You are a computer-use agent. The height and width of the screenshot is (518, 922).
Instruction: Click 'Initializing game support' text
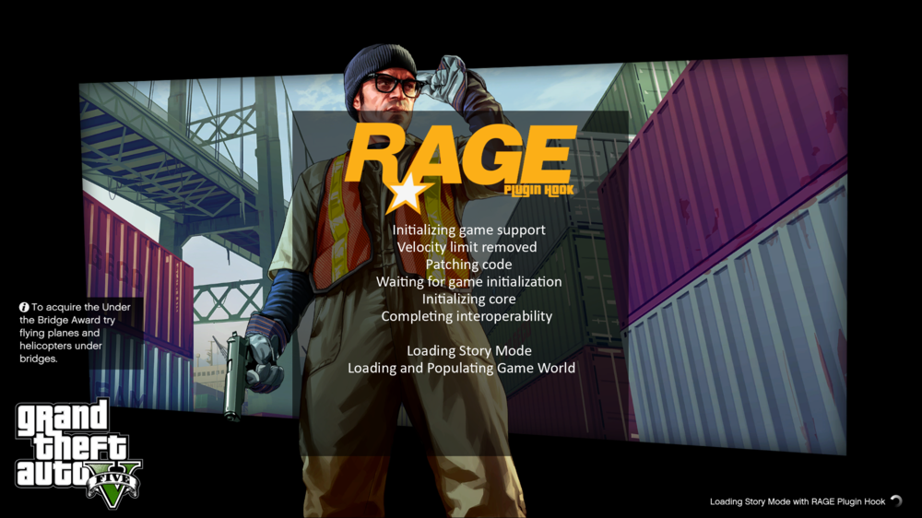(x=468, y=230)
